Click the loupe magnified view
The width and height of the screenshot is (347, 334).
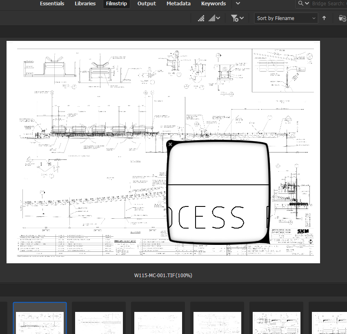[x=218, y=192]
